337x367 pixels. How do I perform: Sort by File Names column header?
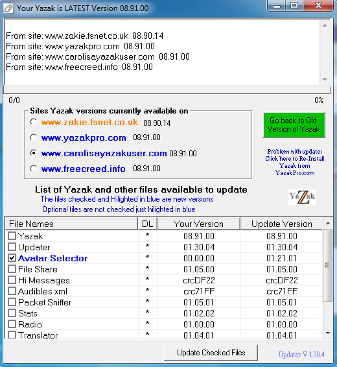[71, 224]
